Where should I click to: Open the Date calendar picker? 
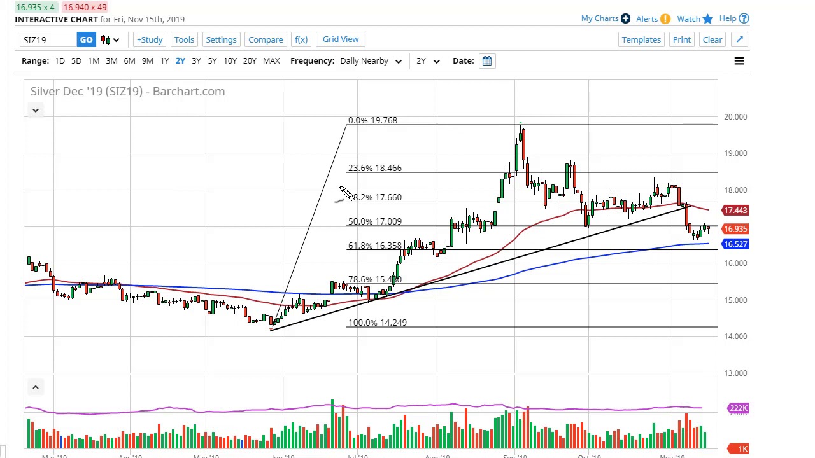(487, 60)
